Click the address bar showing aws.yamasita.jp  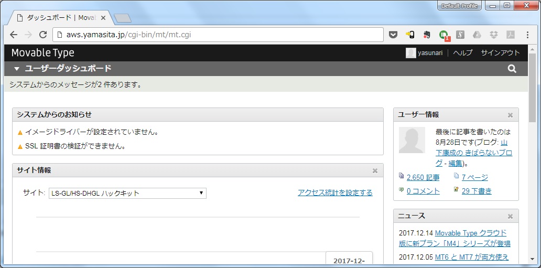218,35
